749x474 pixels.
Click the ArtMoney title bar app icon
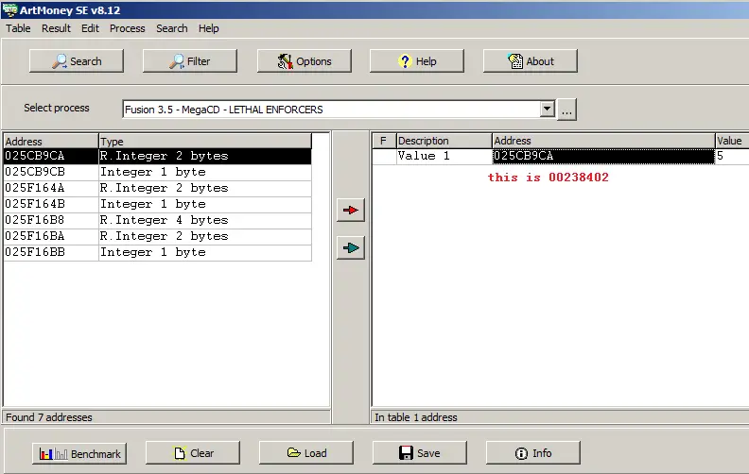tap(9, 9)
